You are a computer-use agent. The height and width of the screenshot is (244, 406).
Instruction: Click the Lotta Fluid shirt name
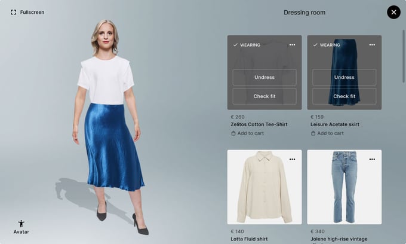pos(249,239)
